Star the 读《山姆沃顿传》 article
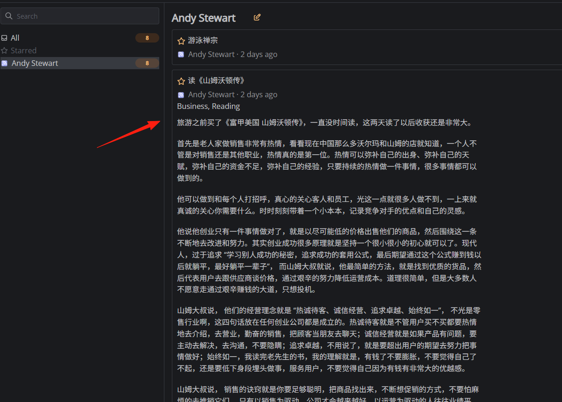The image size is (562, 402). coord(181,81)
